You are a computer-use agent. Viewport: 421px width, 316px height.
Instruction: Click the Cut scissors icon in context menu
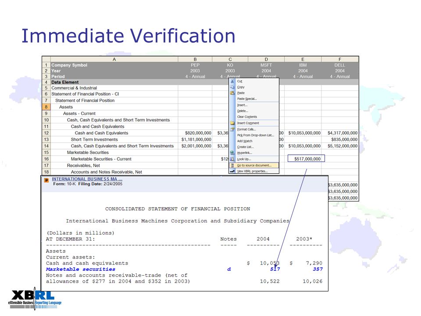(x=232, y=81)
